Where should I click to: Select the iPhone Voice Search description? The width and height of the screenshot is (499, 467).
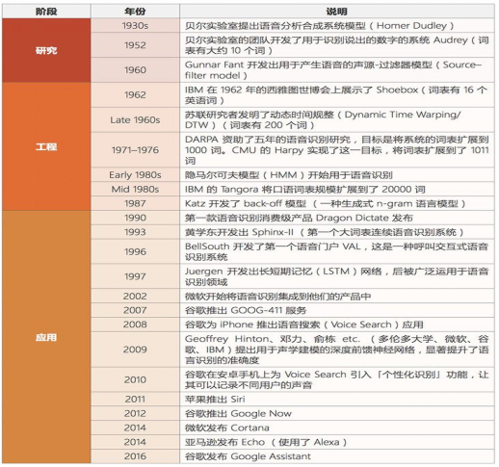tap(337, 324)
